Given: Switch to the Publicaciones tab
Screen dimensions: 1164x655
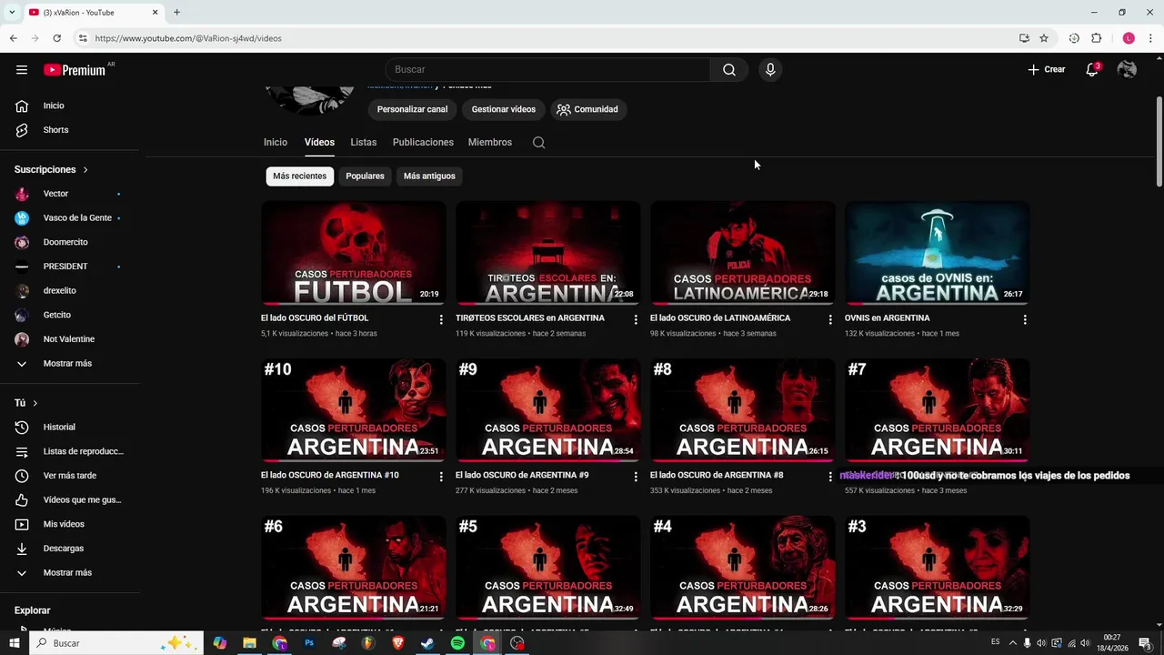Looking at the screenshot, I should [423, 142].
